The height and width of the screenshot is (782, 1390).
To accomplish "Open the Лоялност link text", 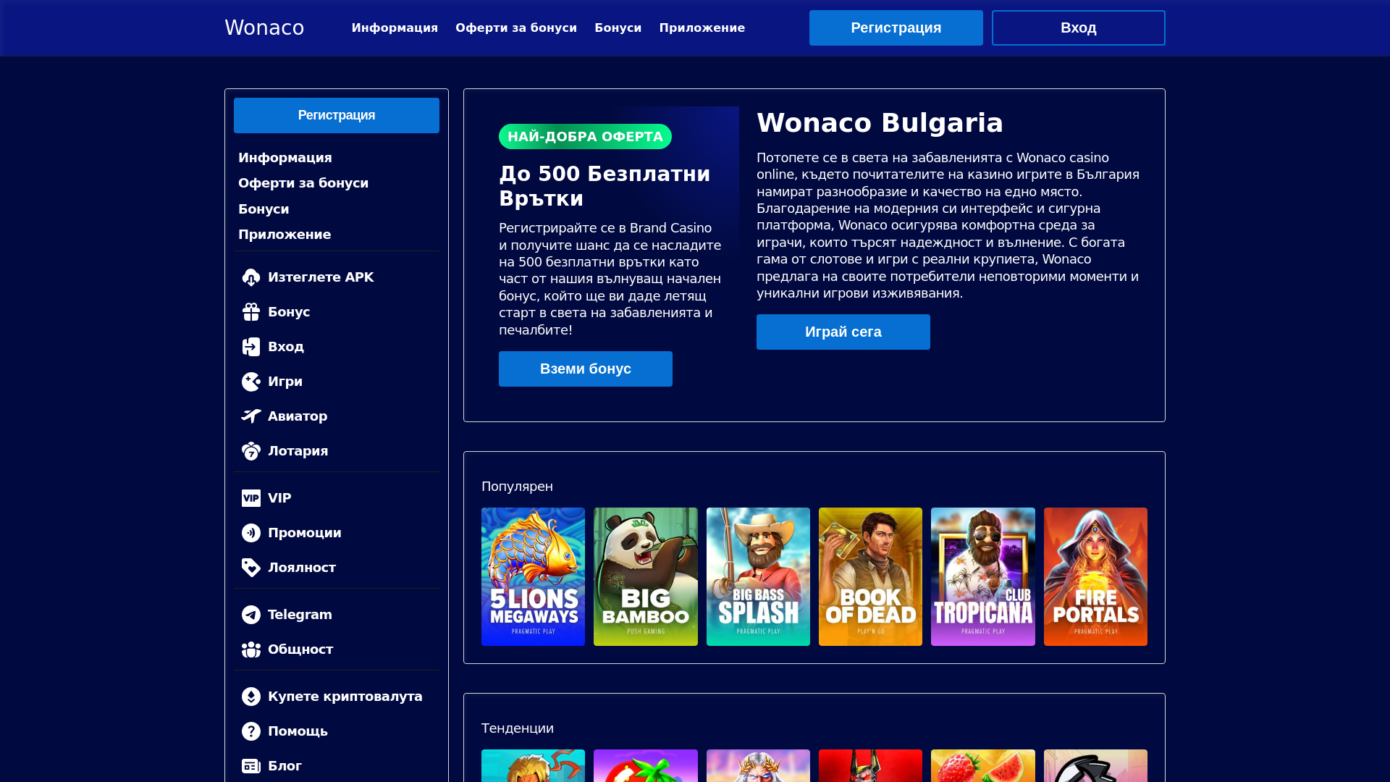I will click(302, 568).
